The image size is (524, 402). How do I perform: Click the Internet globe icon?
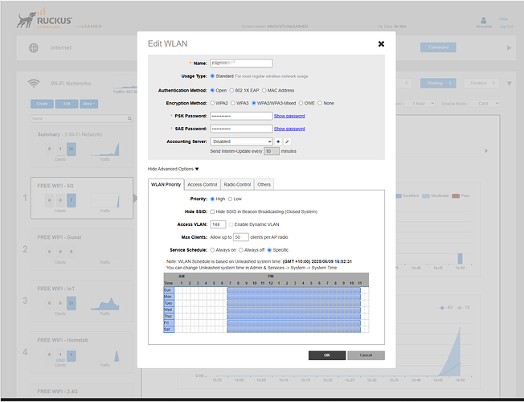point(34,48)
